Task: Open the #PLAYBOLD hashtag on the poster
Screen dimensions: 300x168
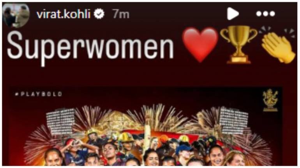Action: coord(39,94)
